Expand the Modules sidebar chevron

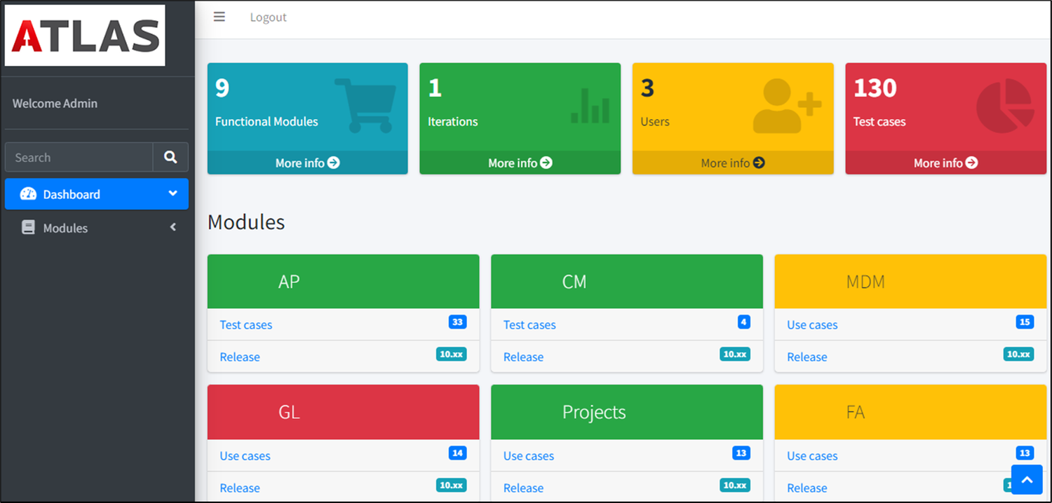(x=173, y=227)
